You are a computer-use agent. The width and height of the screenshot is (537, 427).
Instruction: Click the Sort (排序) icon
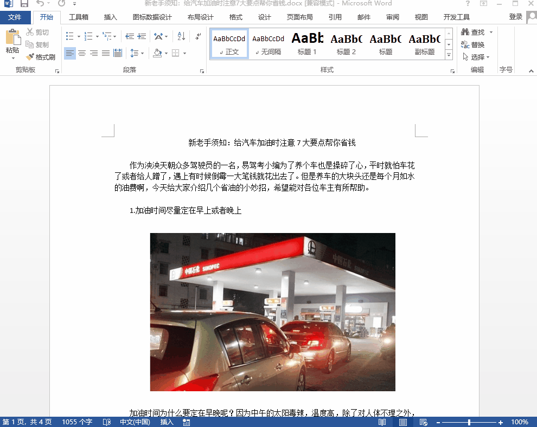tap(181, 36)
